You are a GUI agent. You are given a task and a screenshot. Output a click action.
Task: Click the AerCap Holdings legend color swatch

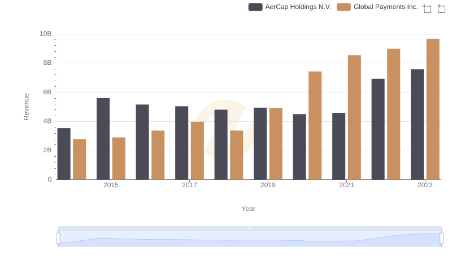coord(255,7)
